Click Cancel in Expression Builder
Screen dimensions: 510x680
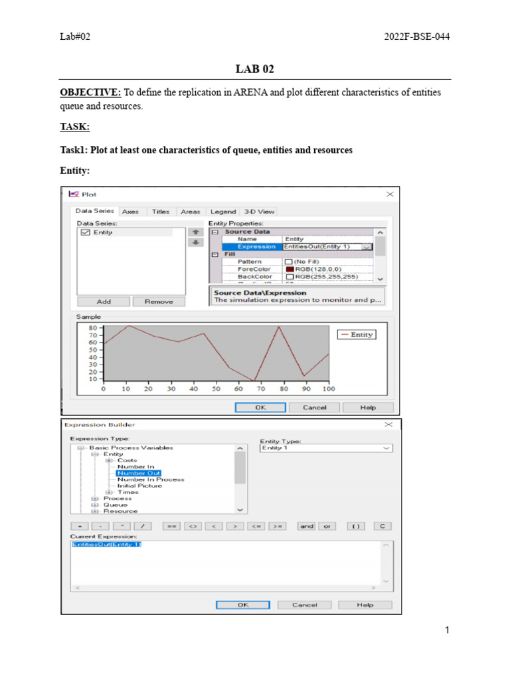pos(304,605)
